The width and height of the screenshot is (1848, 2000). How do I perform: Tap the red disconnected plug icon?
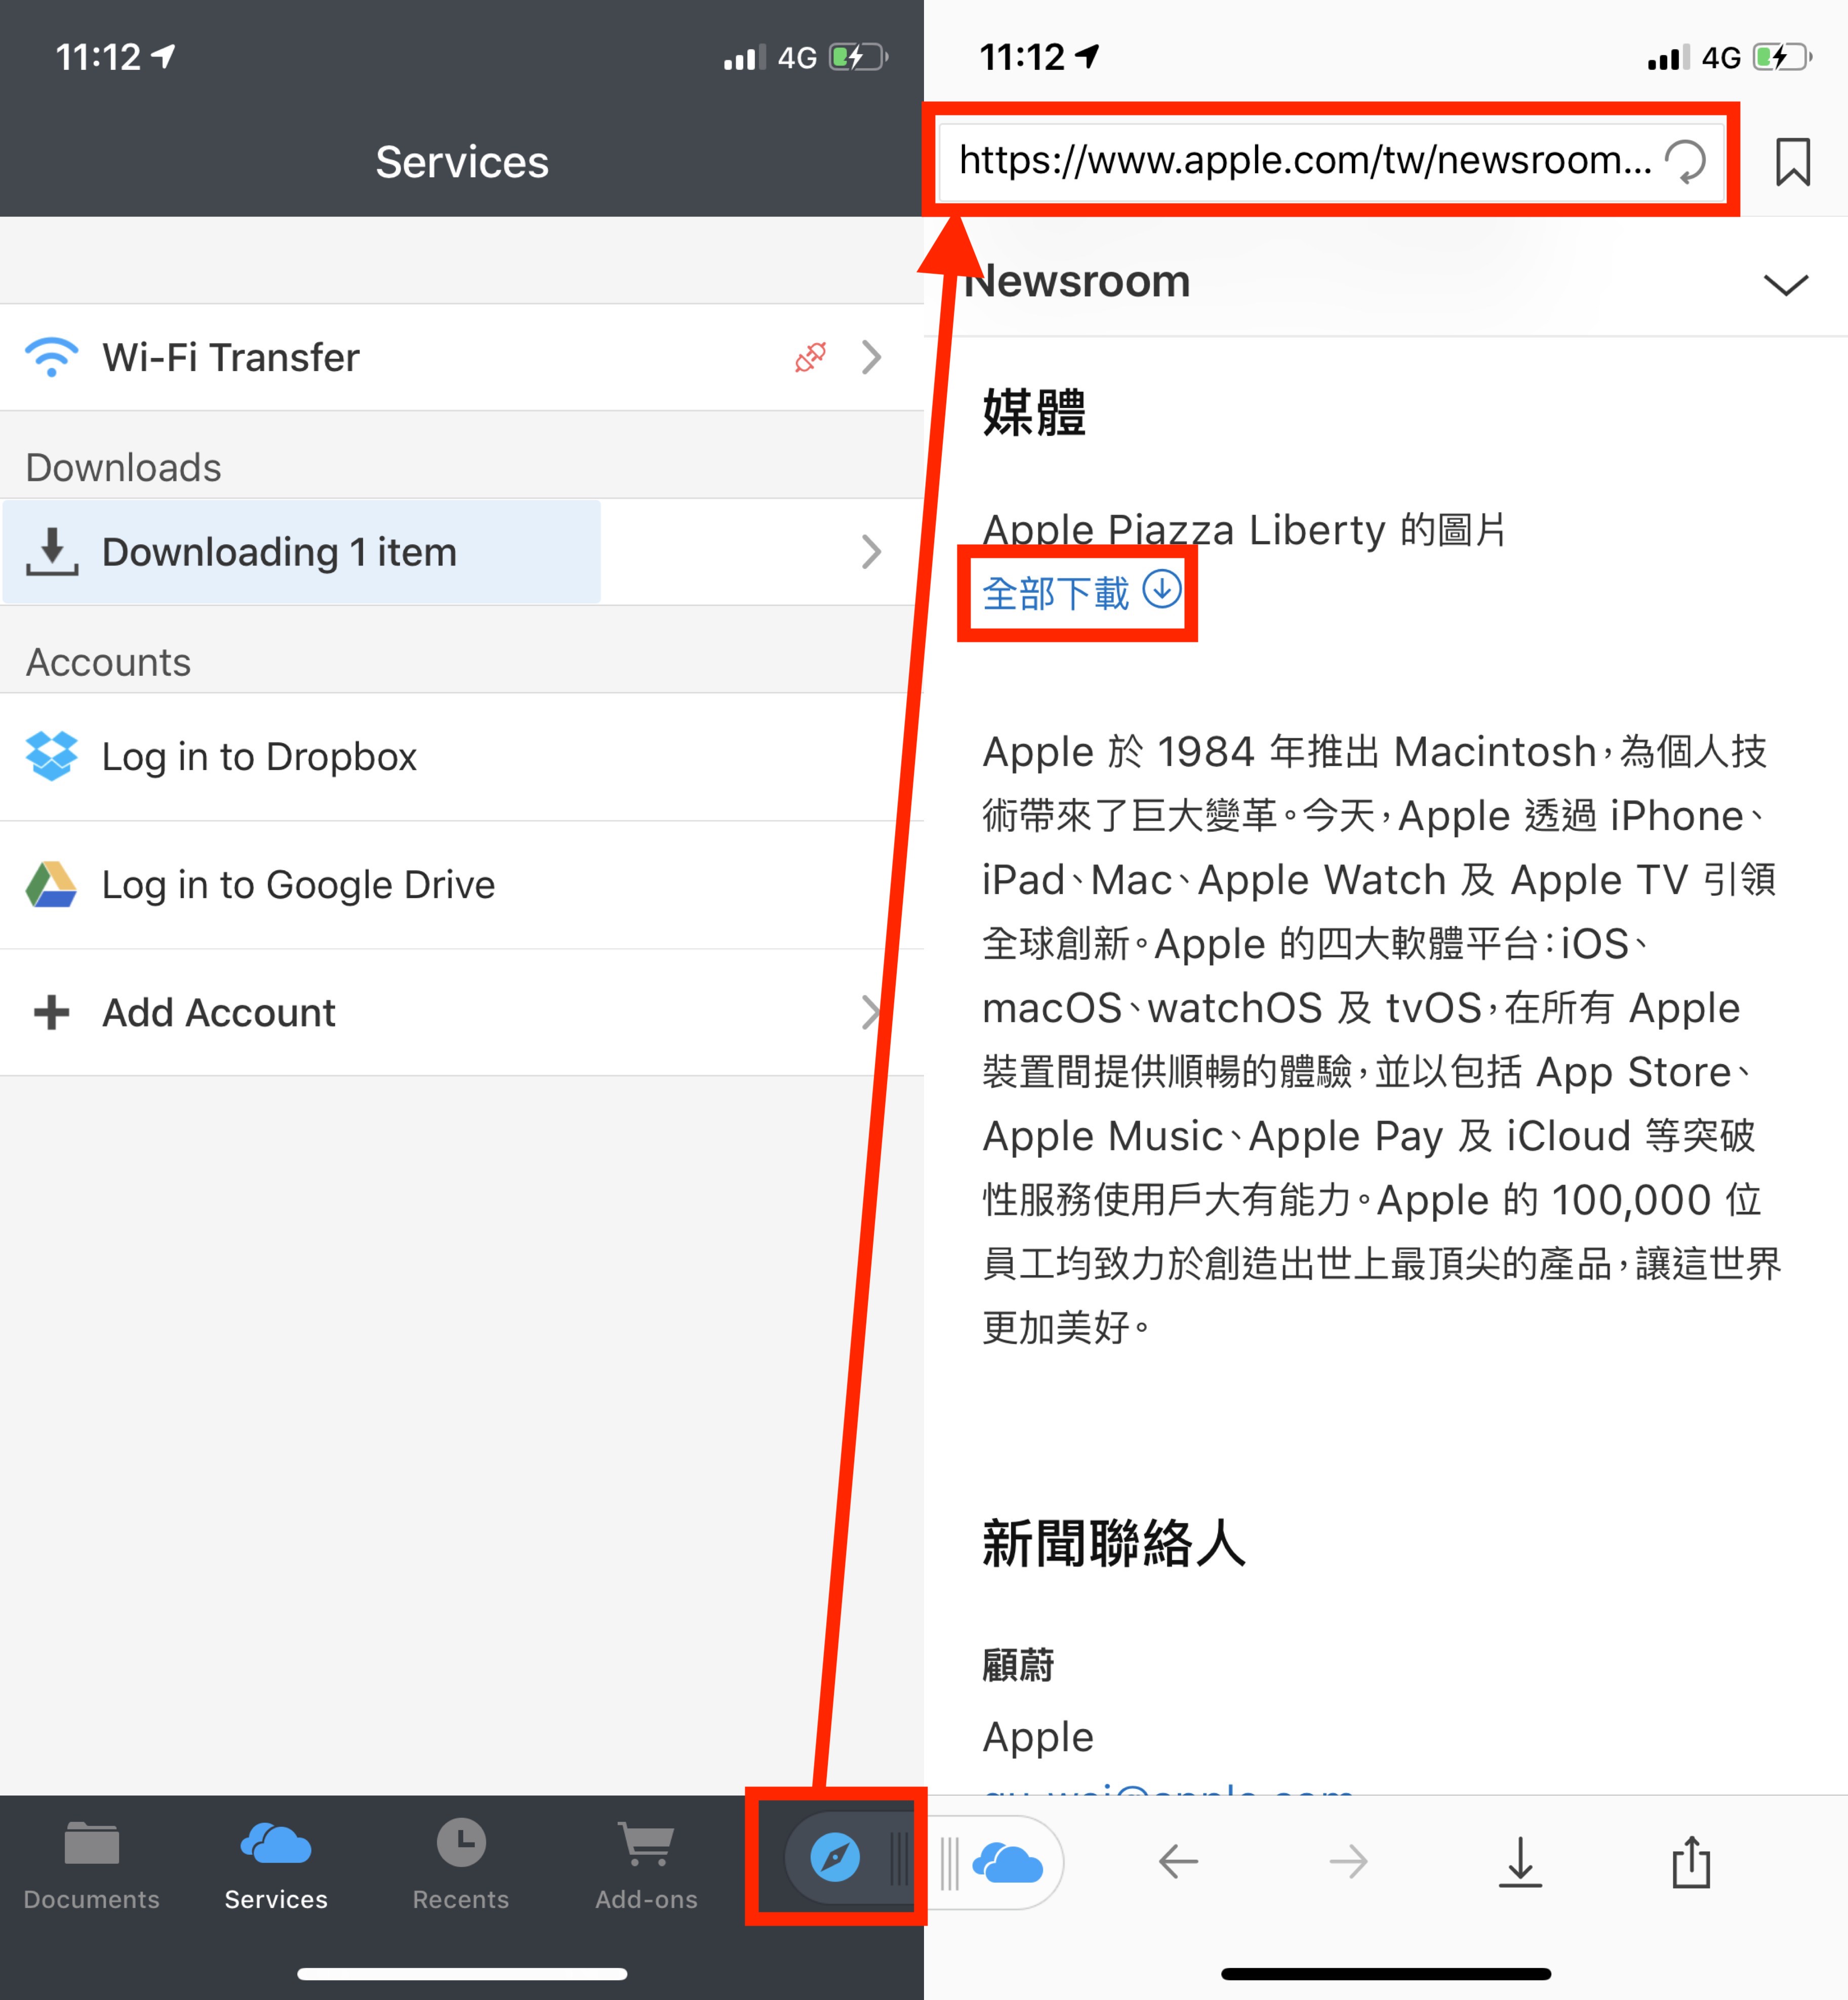[810, 357]
